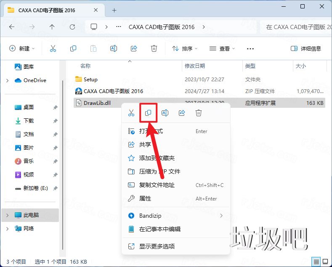The width and height of the screenshot is (332, 267).
Task: Open 属性 from the context menu
Action: 176,198
